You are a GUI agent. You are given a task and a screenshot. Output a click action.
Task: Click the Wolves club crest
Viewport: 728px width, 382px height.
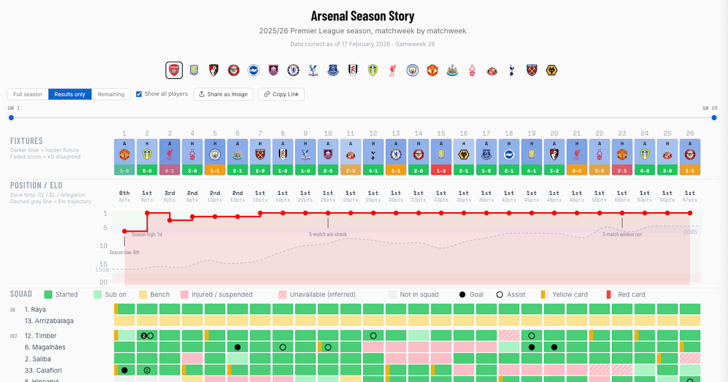point(551,70)
